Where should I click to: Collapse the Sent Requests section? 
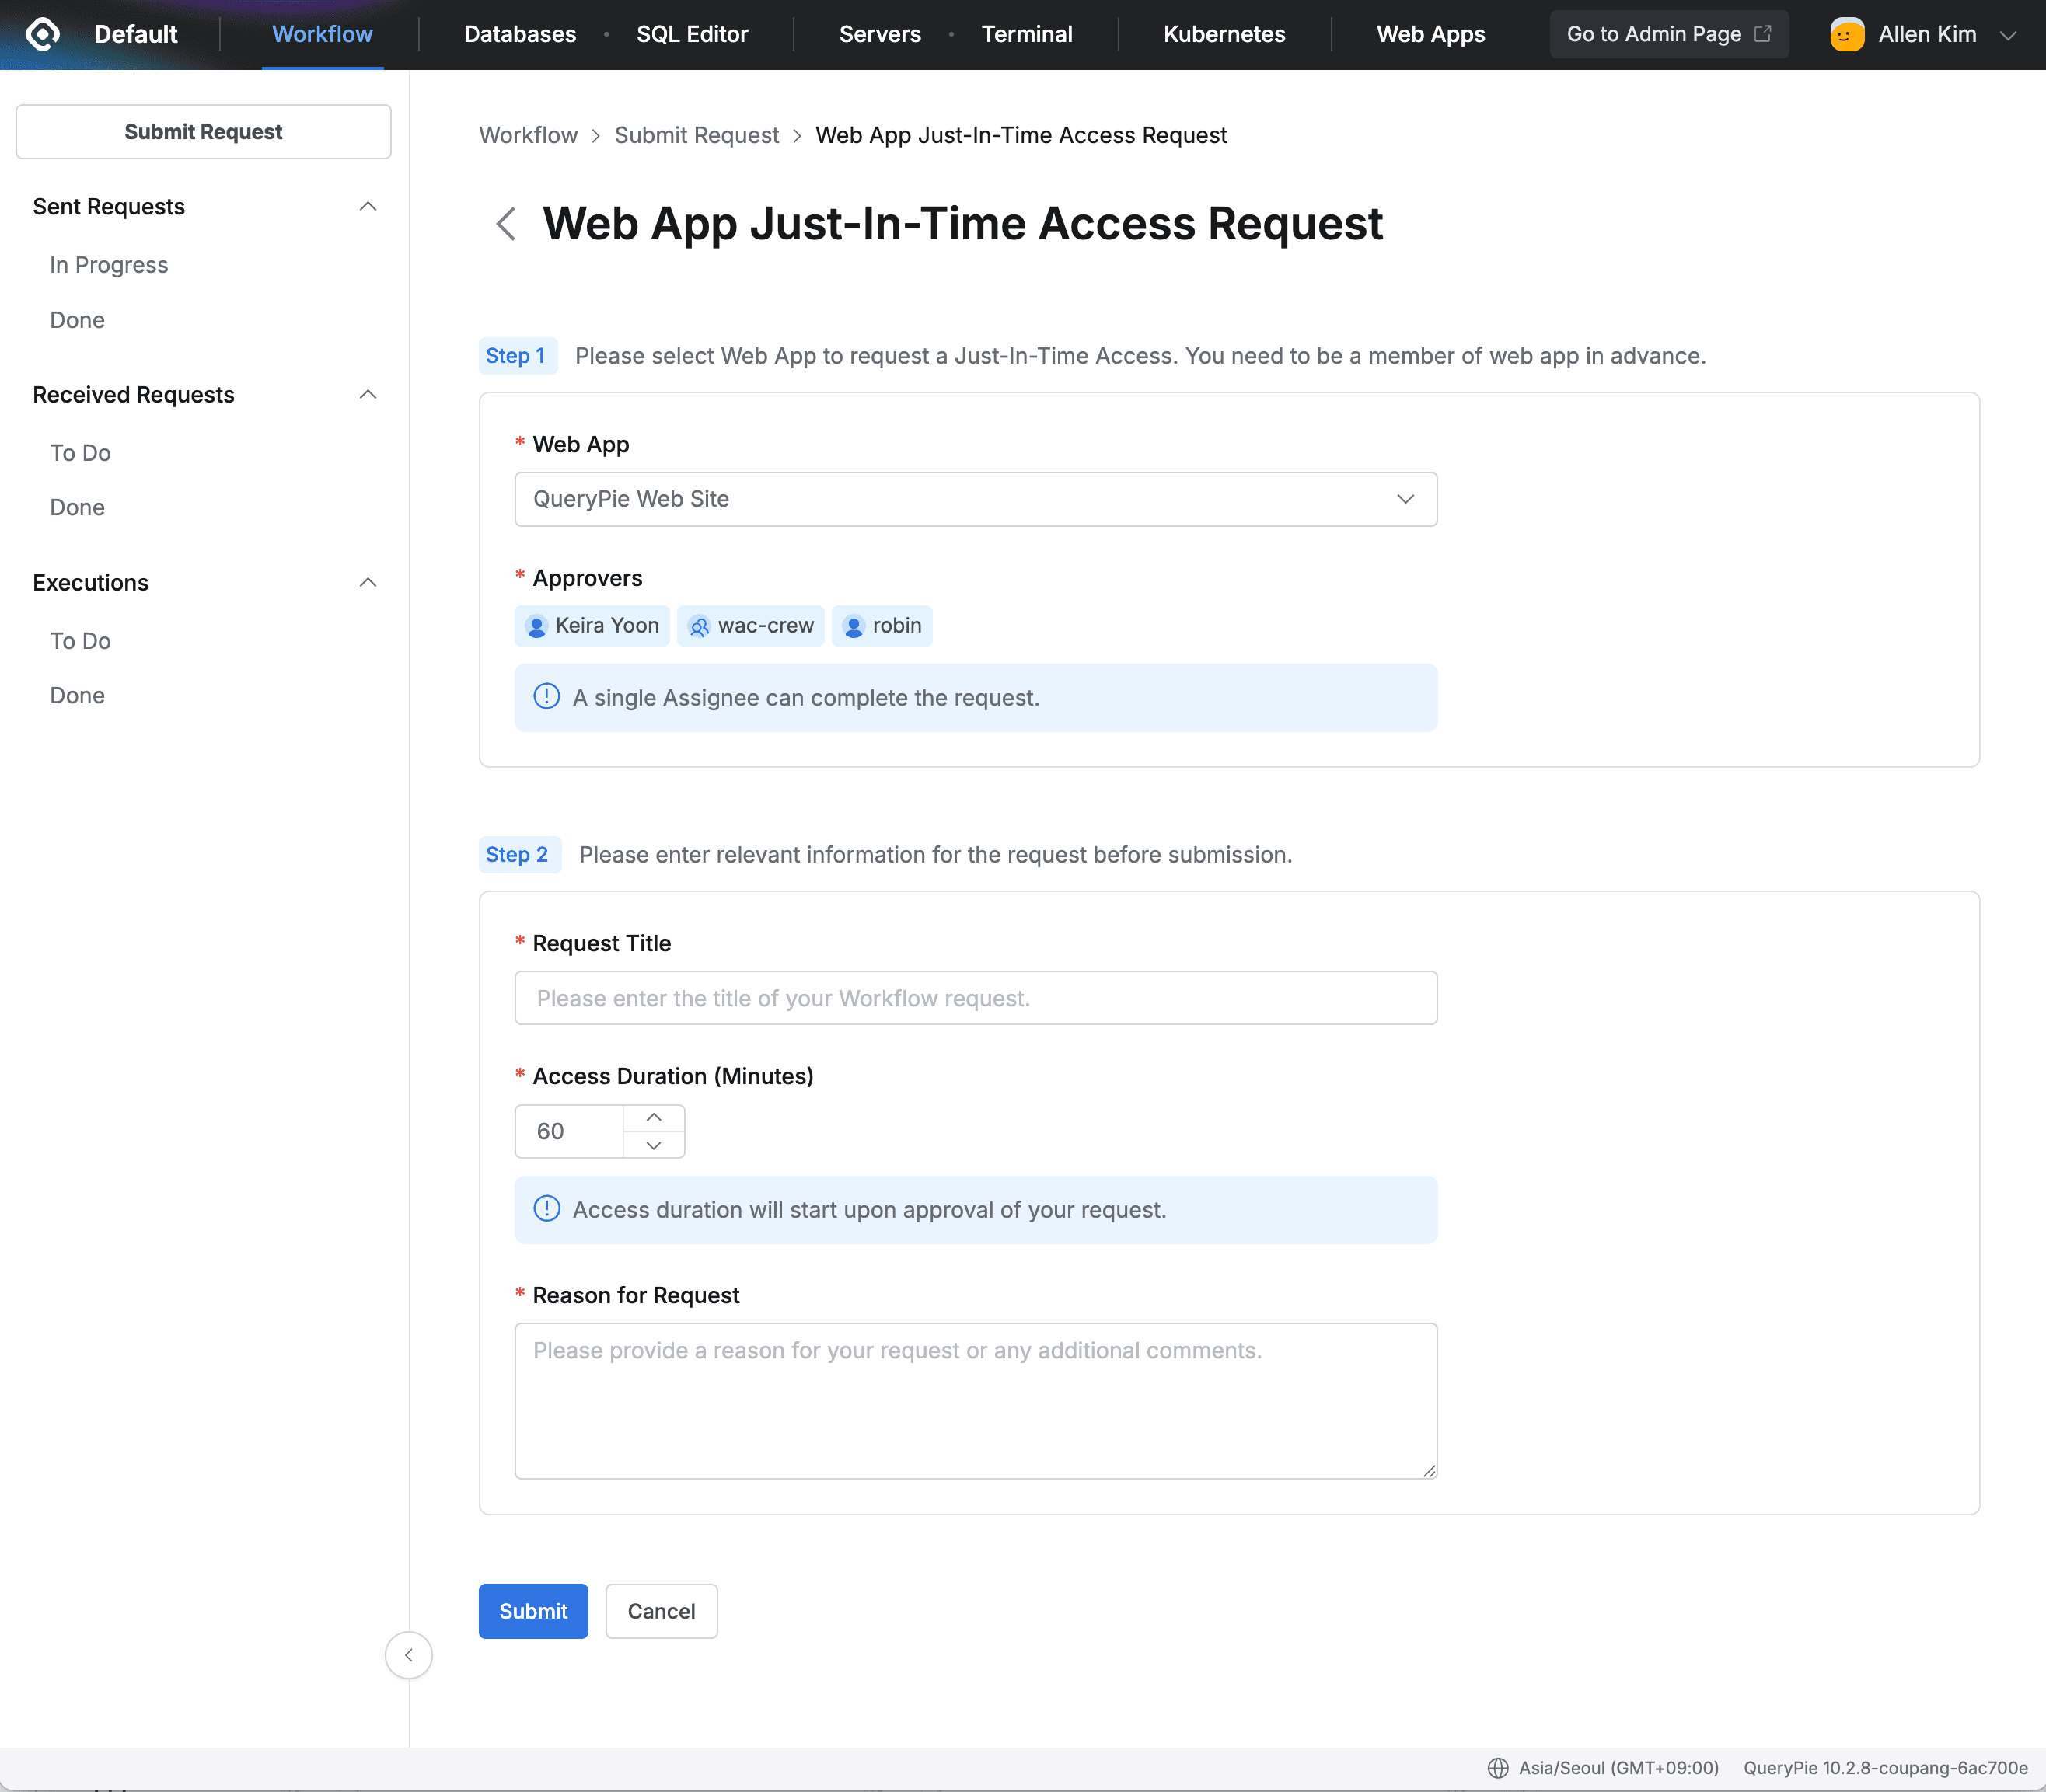tap(367, 206)
